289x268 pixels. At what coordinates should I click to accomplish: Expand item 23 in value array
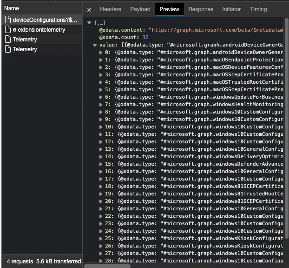tap(101, 223)
